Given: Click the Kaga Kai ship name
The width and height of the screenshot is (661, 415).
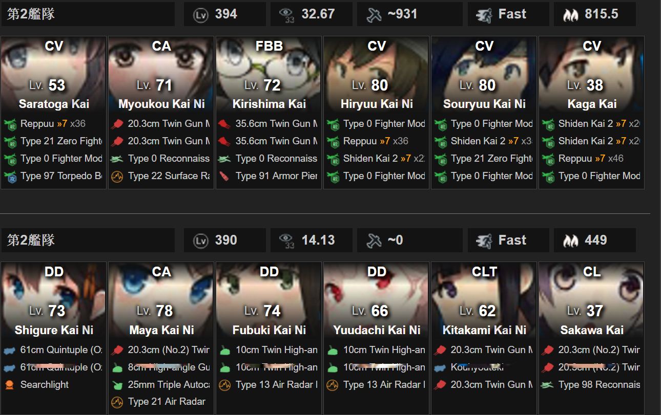Looking at the screenshot, I should pos(592,104).
